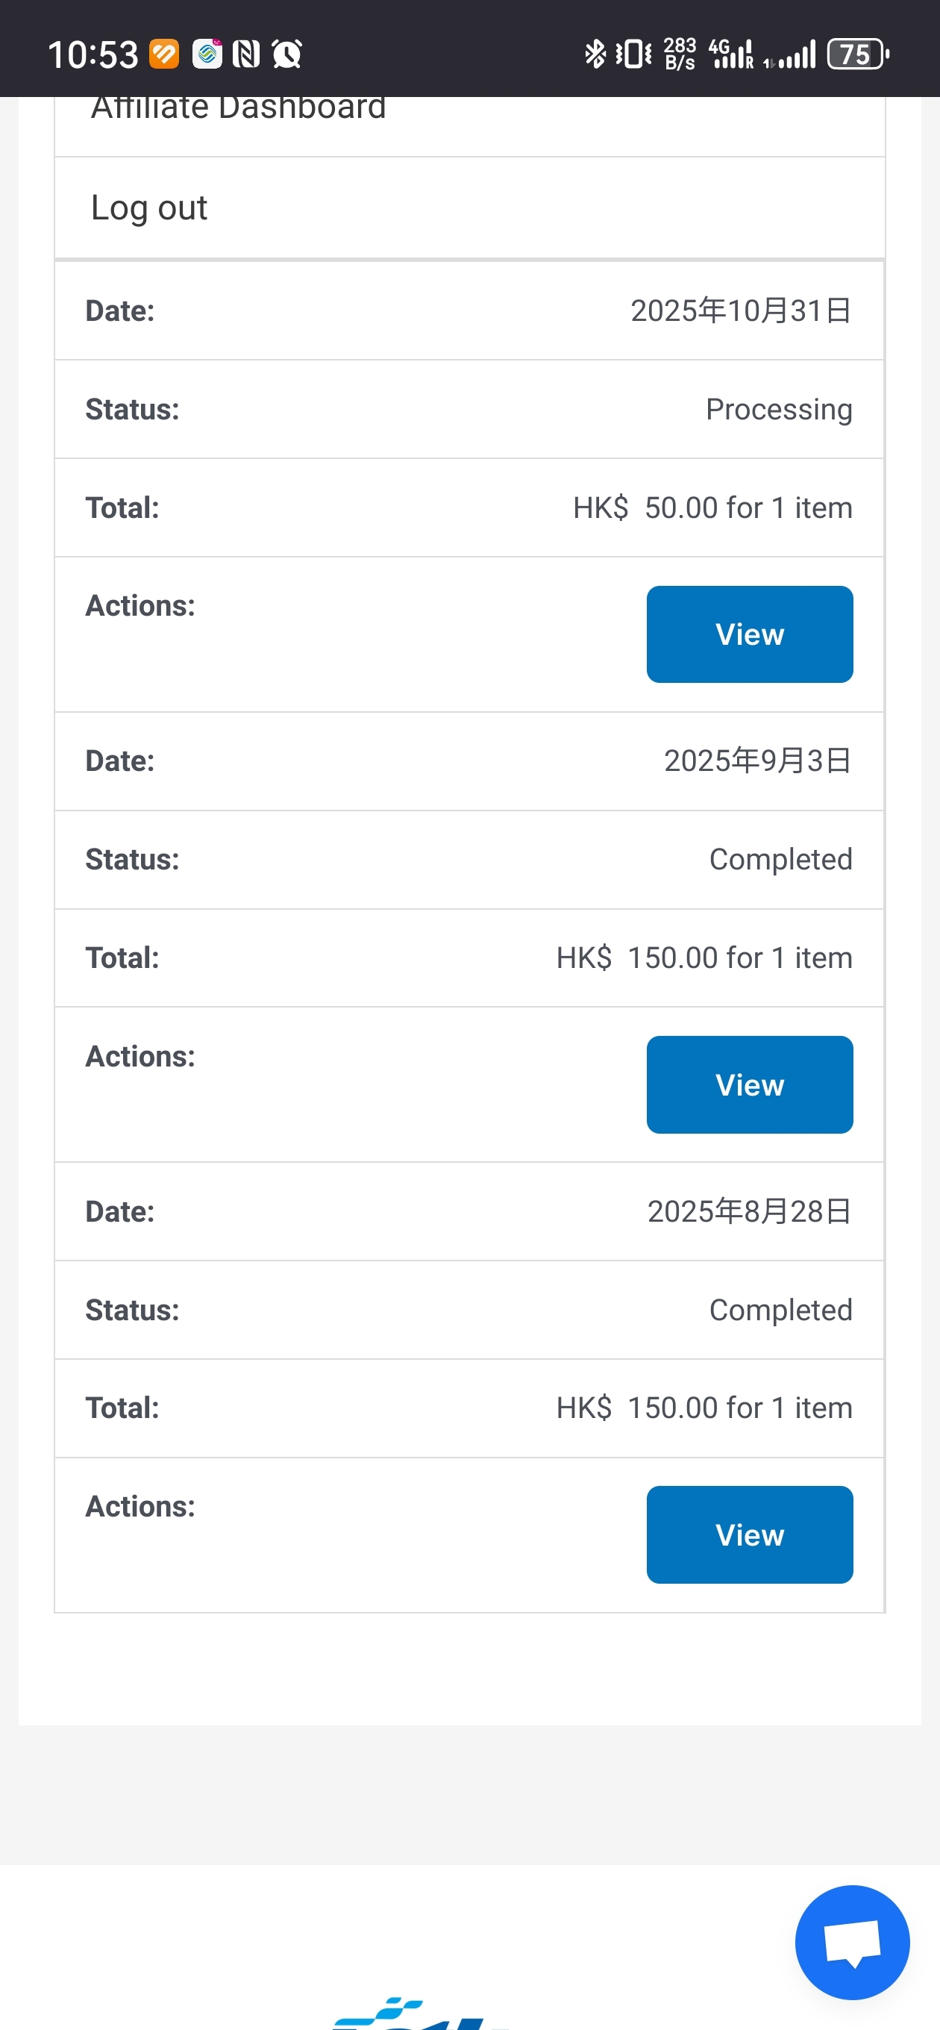The image size is (940, 2030).
Task: View the Completed order from 2025年8月28日
Action: point(749,1534)
